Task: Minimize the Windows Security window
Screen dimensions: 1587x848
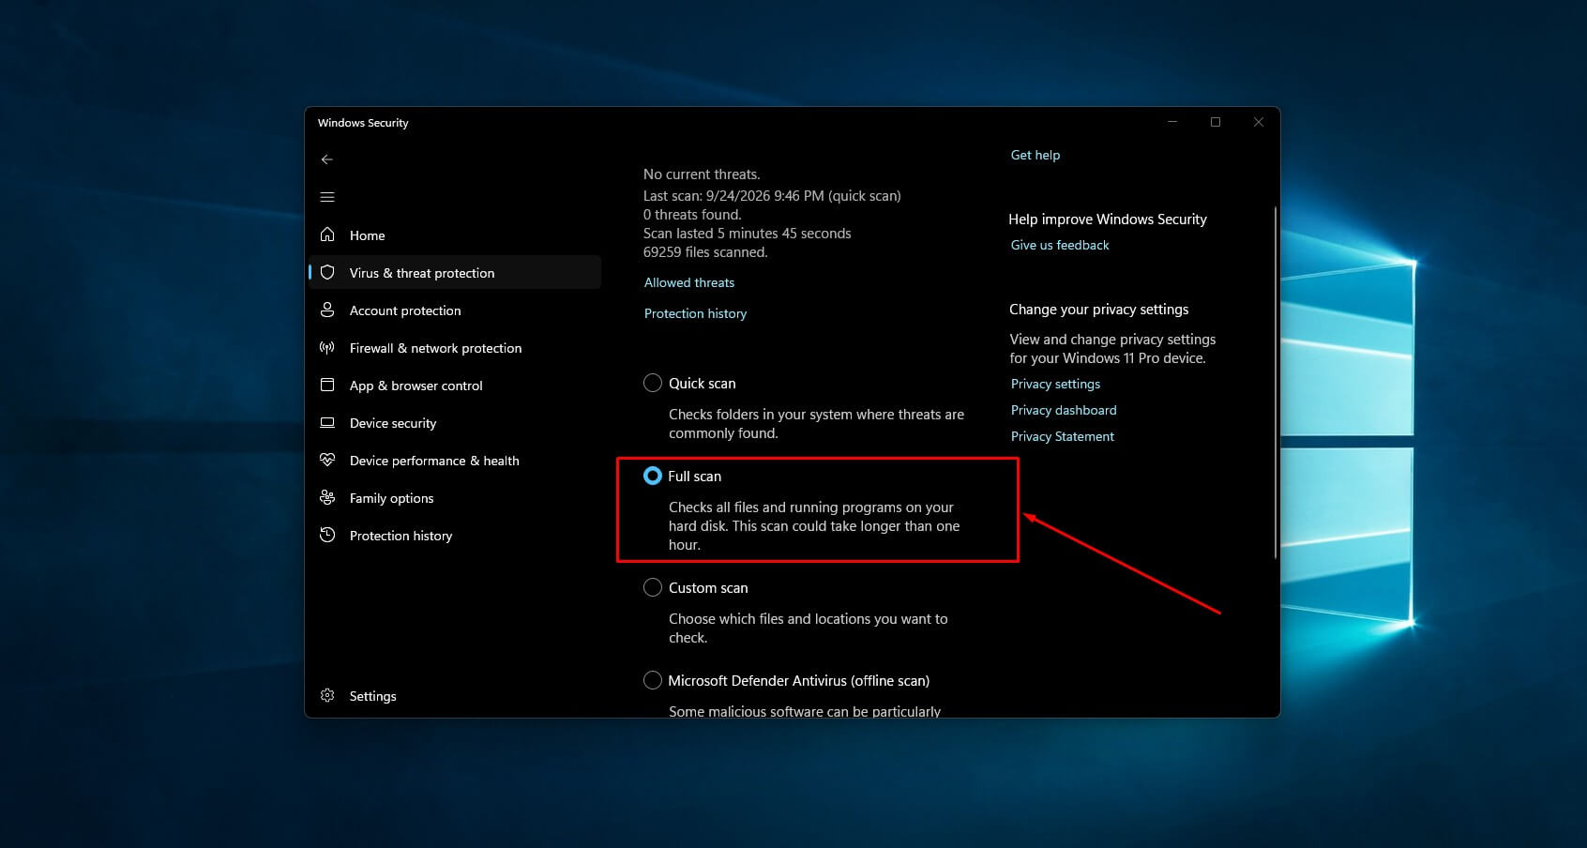Action: [1172, 122]
